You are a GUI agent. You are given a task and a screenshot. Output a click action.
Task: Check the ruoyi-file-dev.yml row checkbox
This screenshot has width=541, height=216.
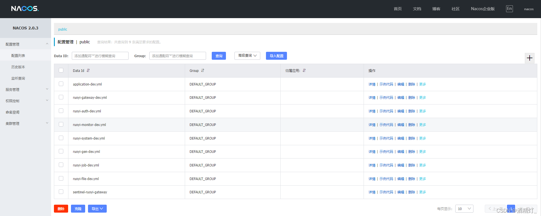(x=61, y=178)
